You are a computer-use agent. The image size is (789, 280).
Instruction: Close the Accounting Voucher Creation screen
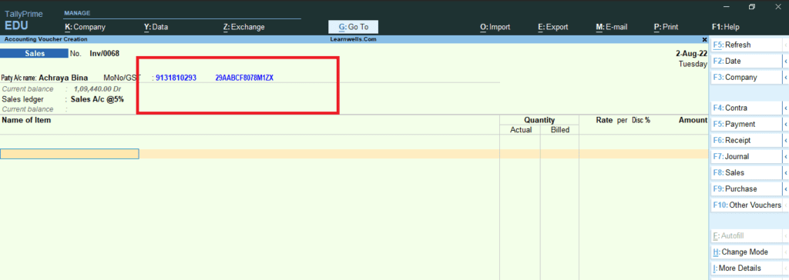[x=704, y=39]
